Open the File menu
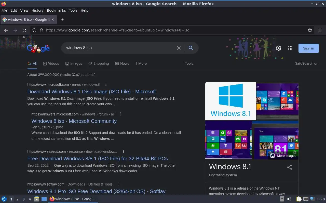 tap(4, 10)
